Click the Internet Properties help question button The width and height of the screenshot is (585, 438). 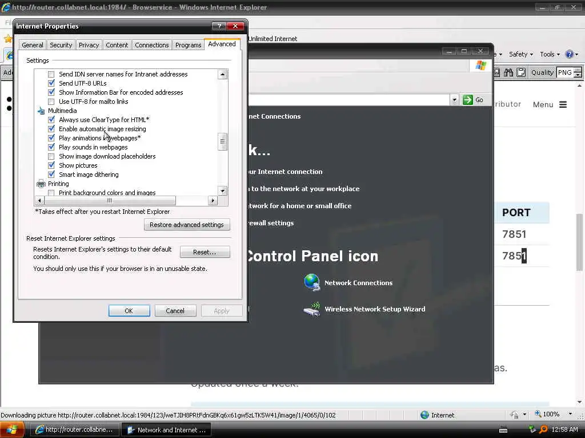pos(219,26)
